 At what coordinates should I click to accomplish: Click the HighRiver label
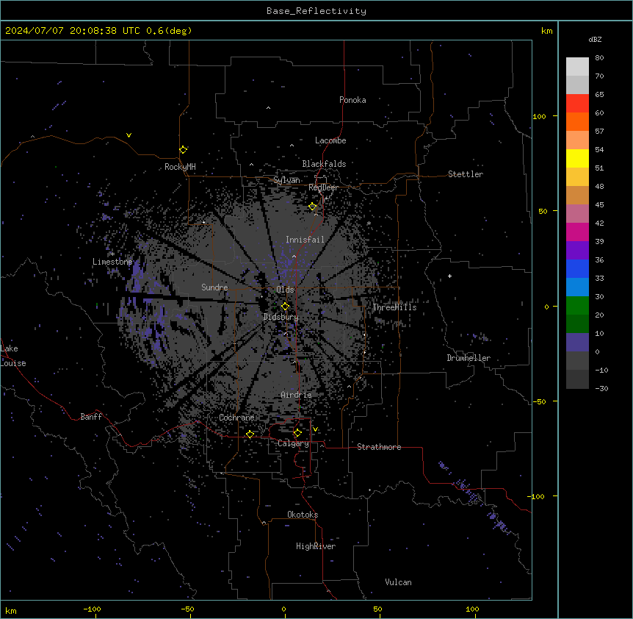click(x=316, y=546)
